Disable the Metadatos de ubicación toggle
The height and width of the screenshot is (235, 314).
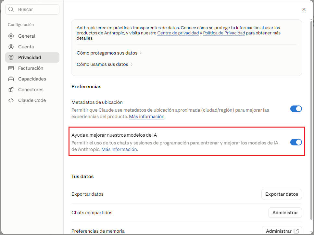tap(296, 109)
